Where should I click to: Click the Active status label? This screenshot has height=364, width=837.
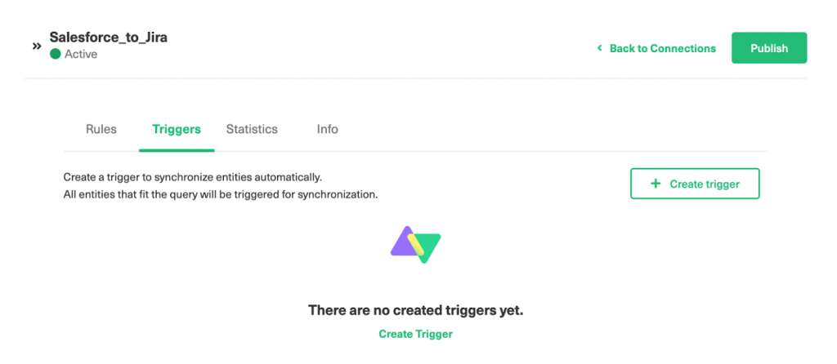tap(81, 55)
